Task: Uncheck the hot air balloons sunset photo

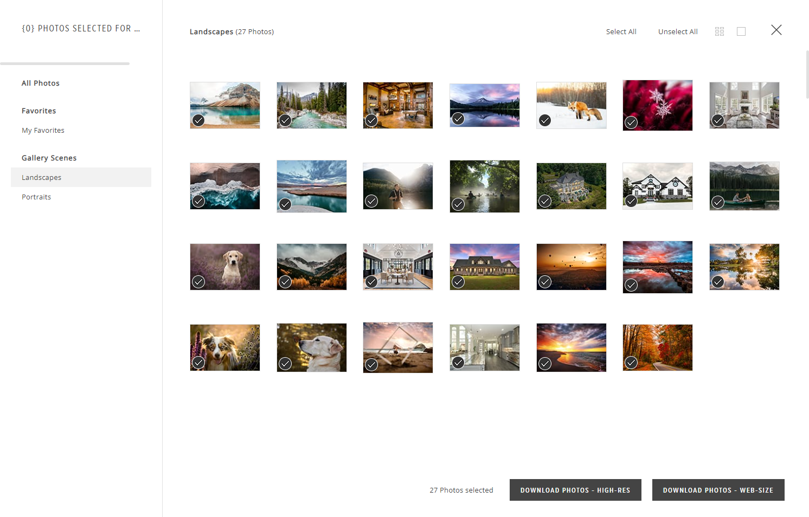Action: tap(545, 282)
